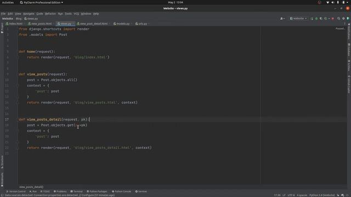Open the GitHub Copilot tool window on right

pos(349,84)
